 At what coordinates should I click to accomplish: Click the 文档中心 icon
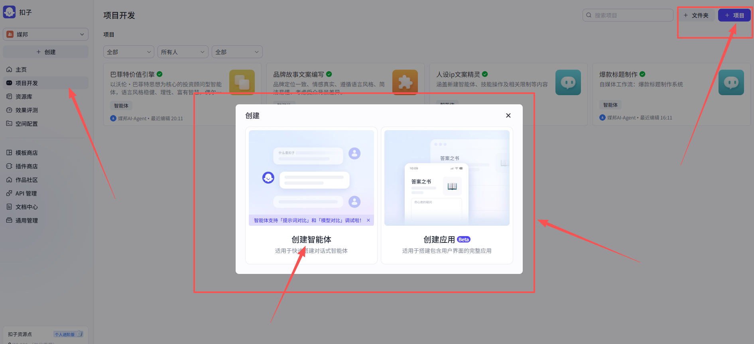(9, 207)
